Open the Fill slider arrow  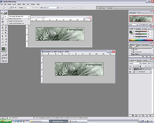pyautogui.click(x=152, y=66)
